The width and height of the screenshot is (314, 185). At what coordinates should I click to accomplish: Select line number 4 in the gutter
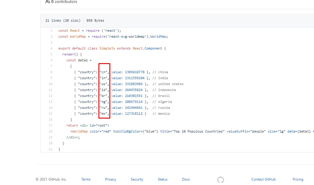(x=52, y=48)
